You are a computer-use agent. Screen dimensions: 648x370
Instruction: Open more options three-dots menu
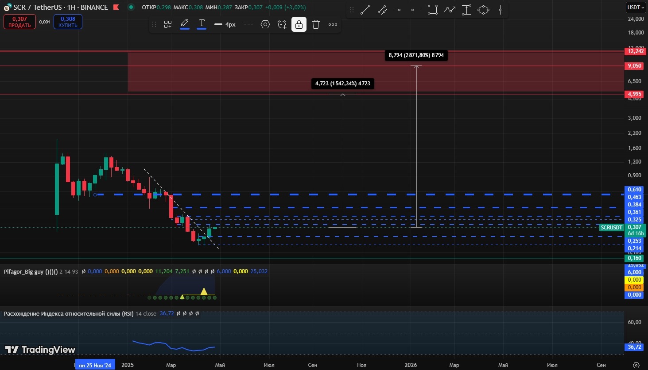[333, 25]
